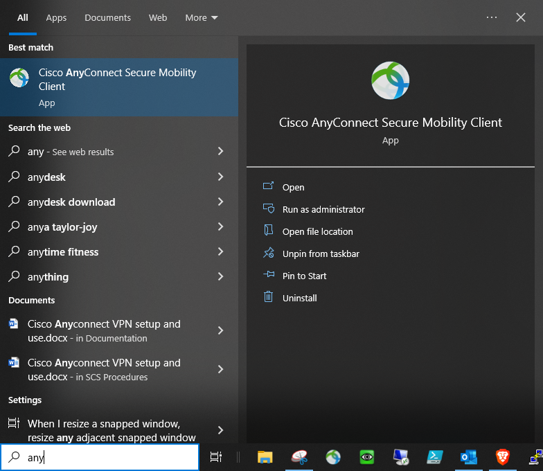
Task: Expand 'any - See web results' arrow
Action: point(220,151)
